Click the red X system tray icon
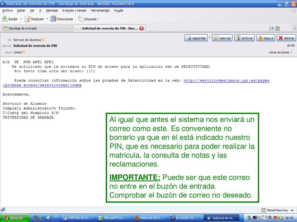 click(276, 218)
